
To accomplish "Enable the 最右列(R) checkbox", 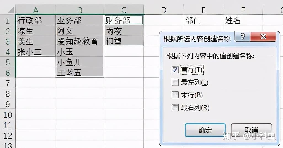I will [x=175, y=108].
